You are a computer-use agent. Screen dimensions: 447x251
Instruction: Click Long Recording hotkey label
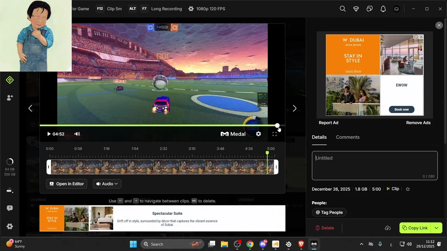tap(167, 9)
